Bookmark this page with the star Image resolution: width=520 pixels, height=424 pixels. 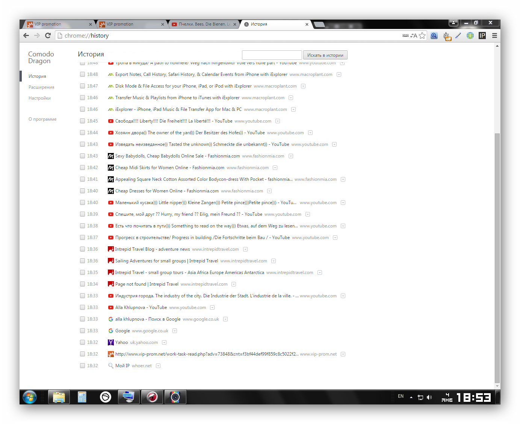[x=422, y=35]
